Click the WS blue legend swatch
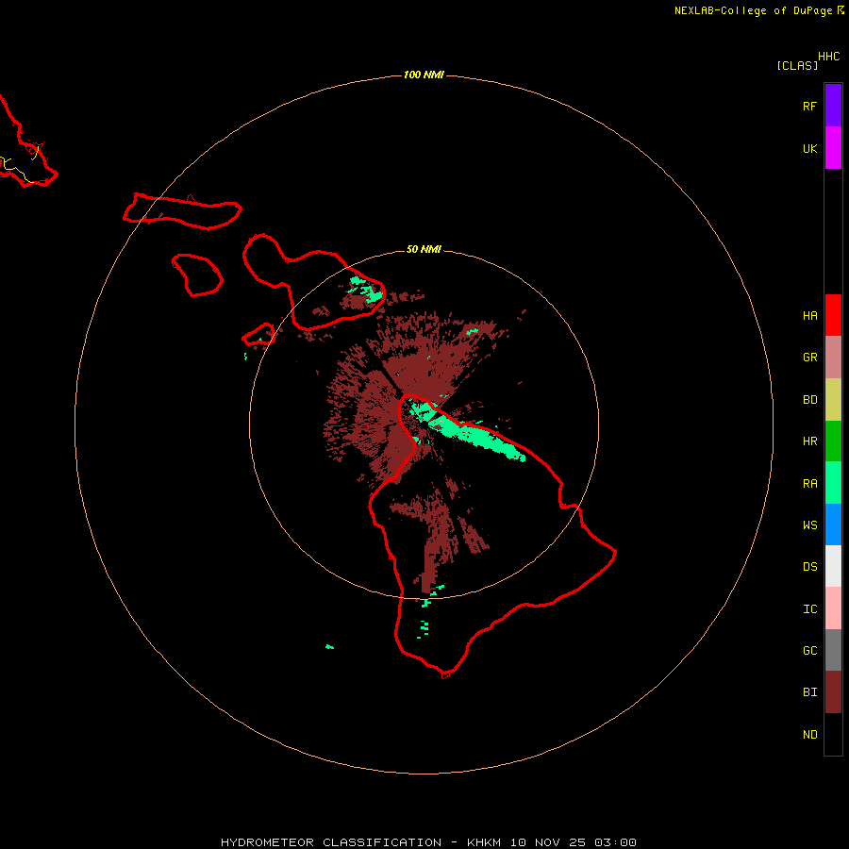 click(x=833, y=524)
